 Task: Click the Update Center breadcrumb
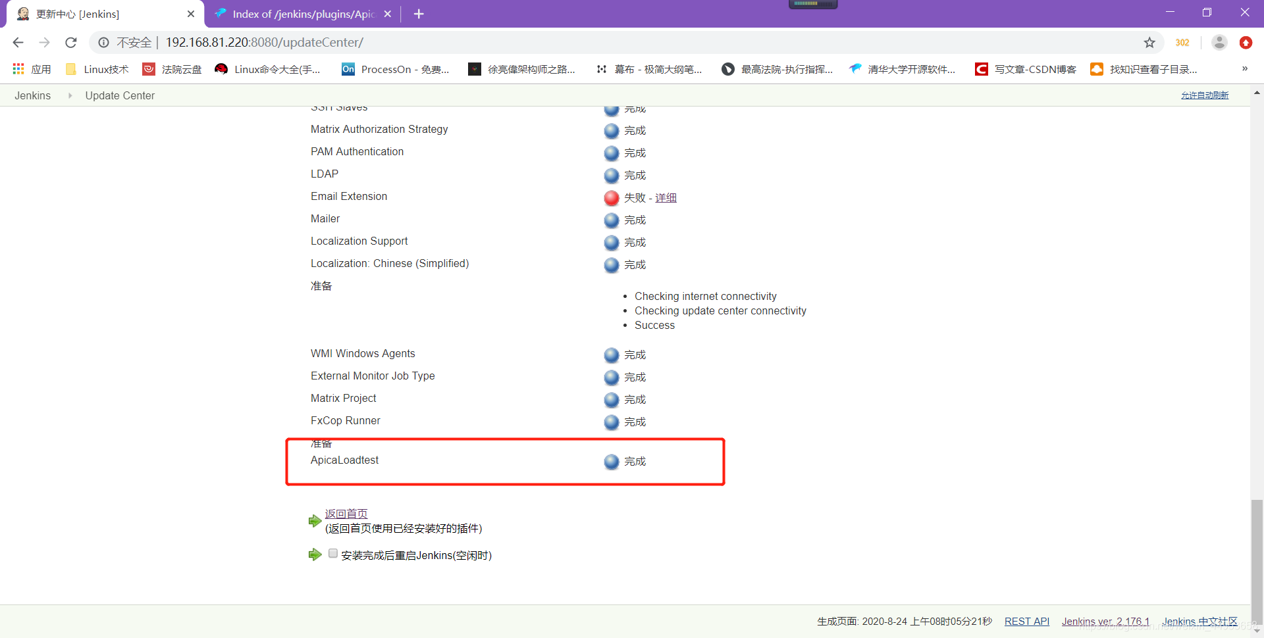tap(120, 95)
